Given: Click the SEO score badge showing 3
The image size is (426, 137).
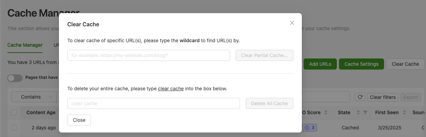Looking at the screenshot, I should (x=309, y=128).
